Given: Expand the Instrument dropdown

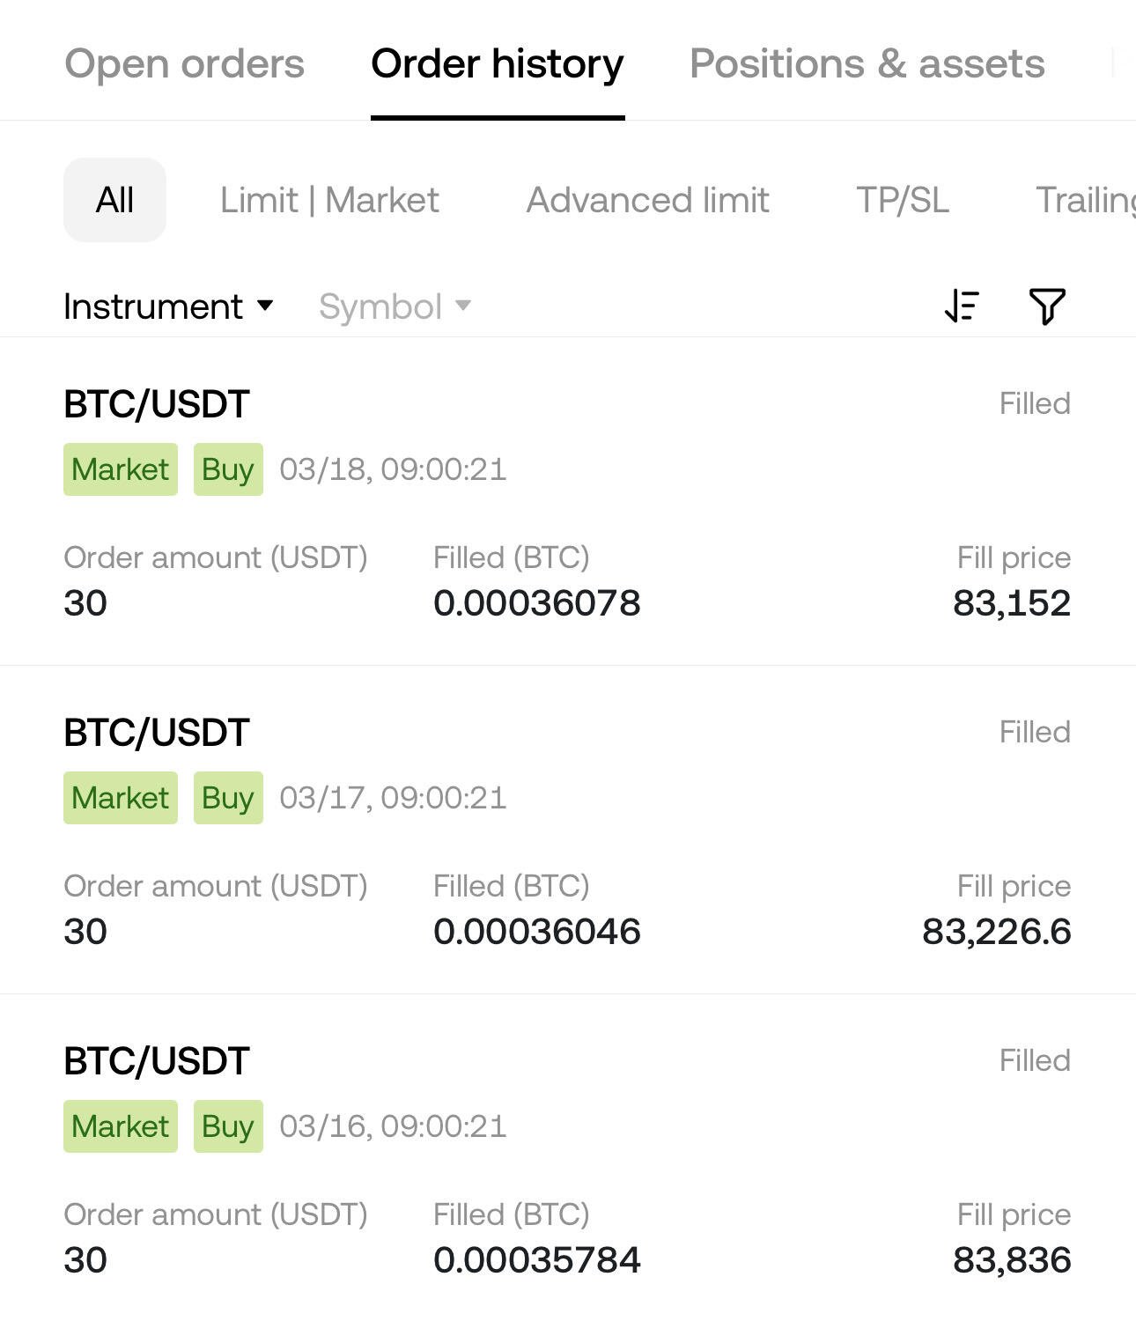Looking at the screenshot, I should click(168, 306).
